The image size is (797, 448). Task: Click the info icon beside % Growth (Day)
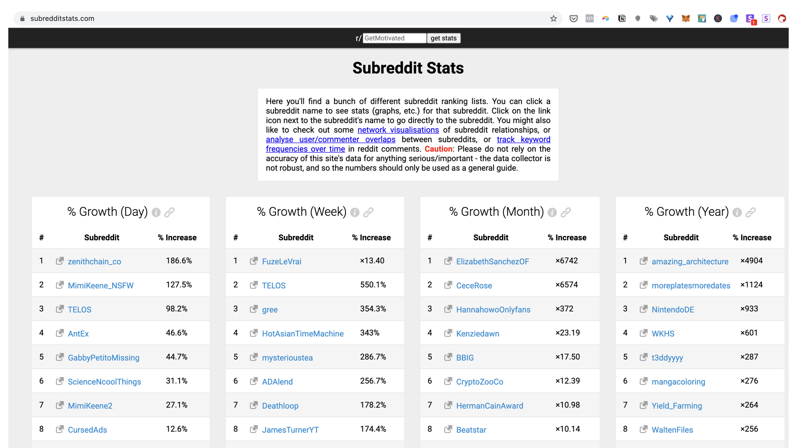pyautogui.click(x=156, y=212)
